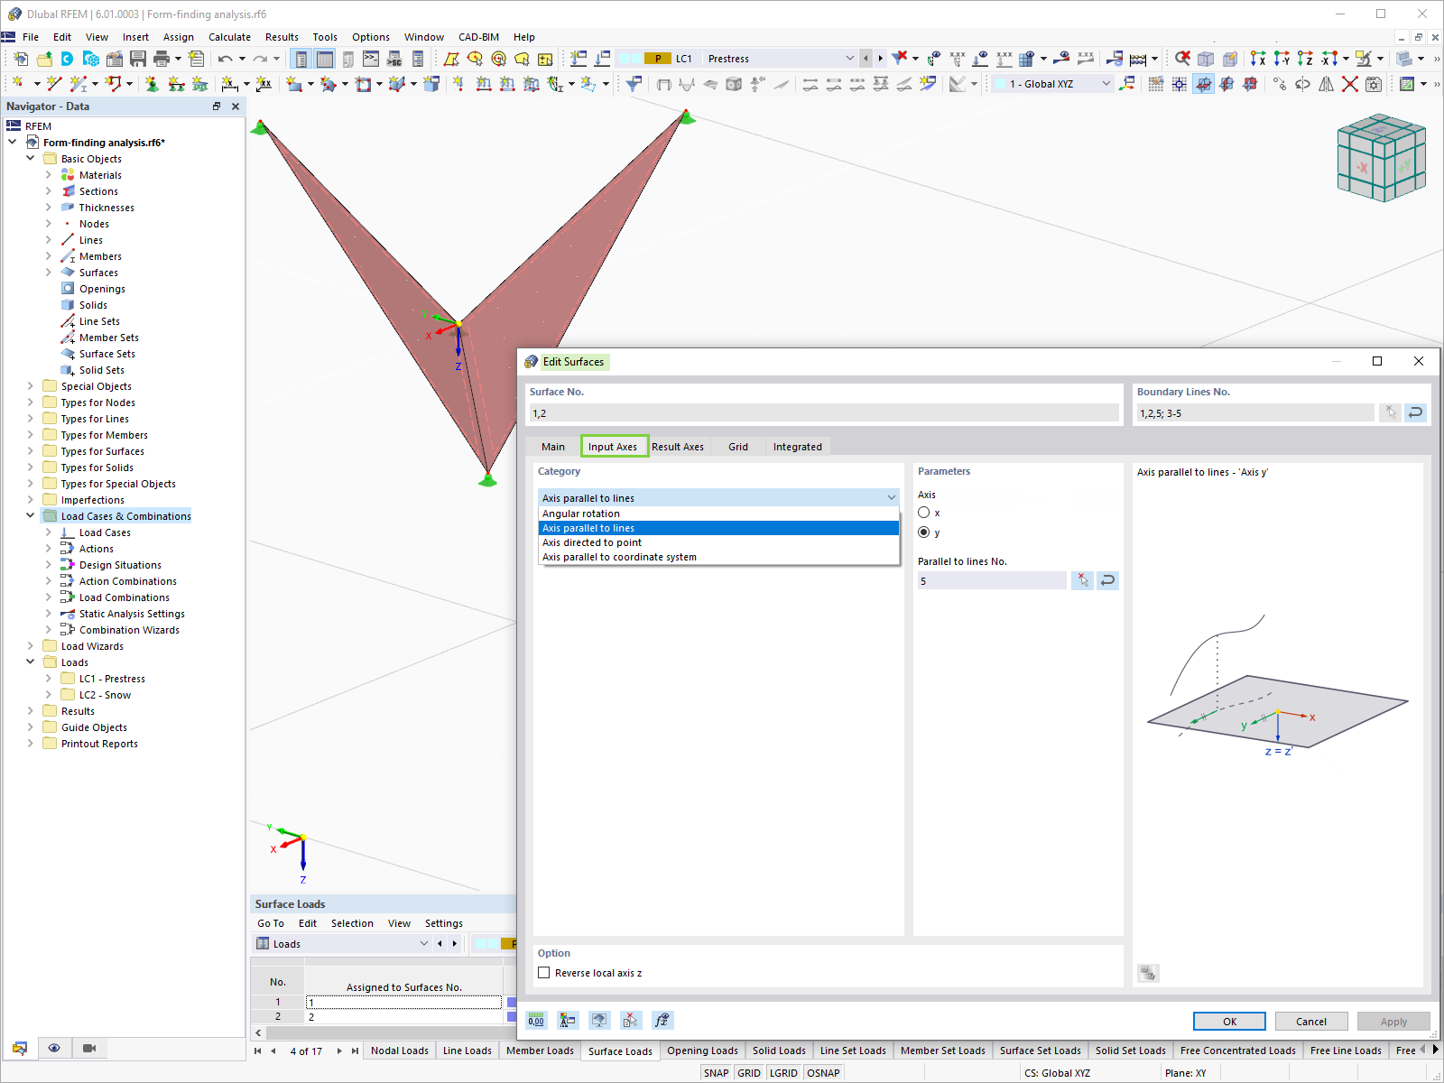The width and height of the screenshot is (1444, 1083).
Task: Click camera video icon at navigator bottom
Action: pos(89,1048)
